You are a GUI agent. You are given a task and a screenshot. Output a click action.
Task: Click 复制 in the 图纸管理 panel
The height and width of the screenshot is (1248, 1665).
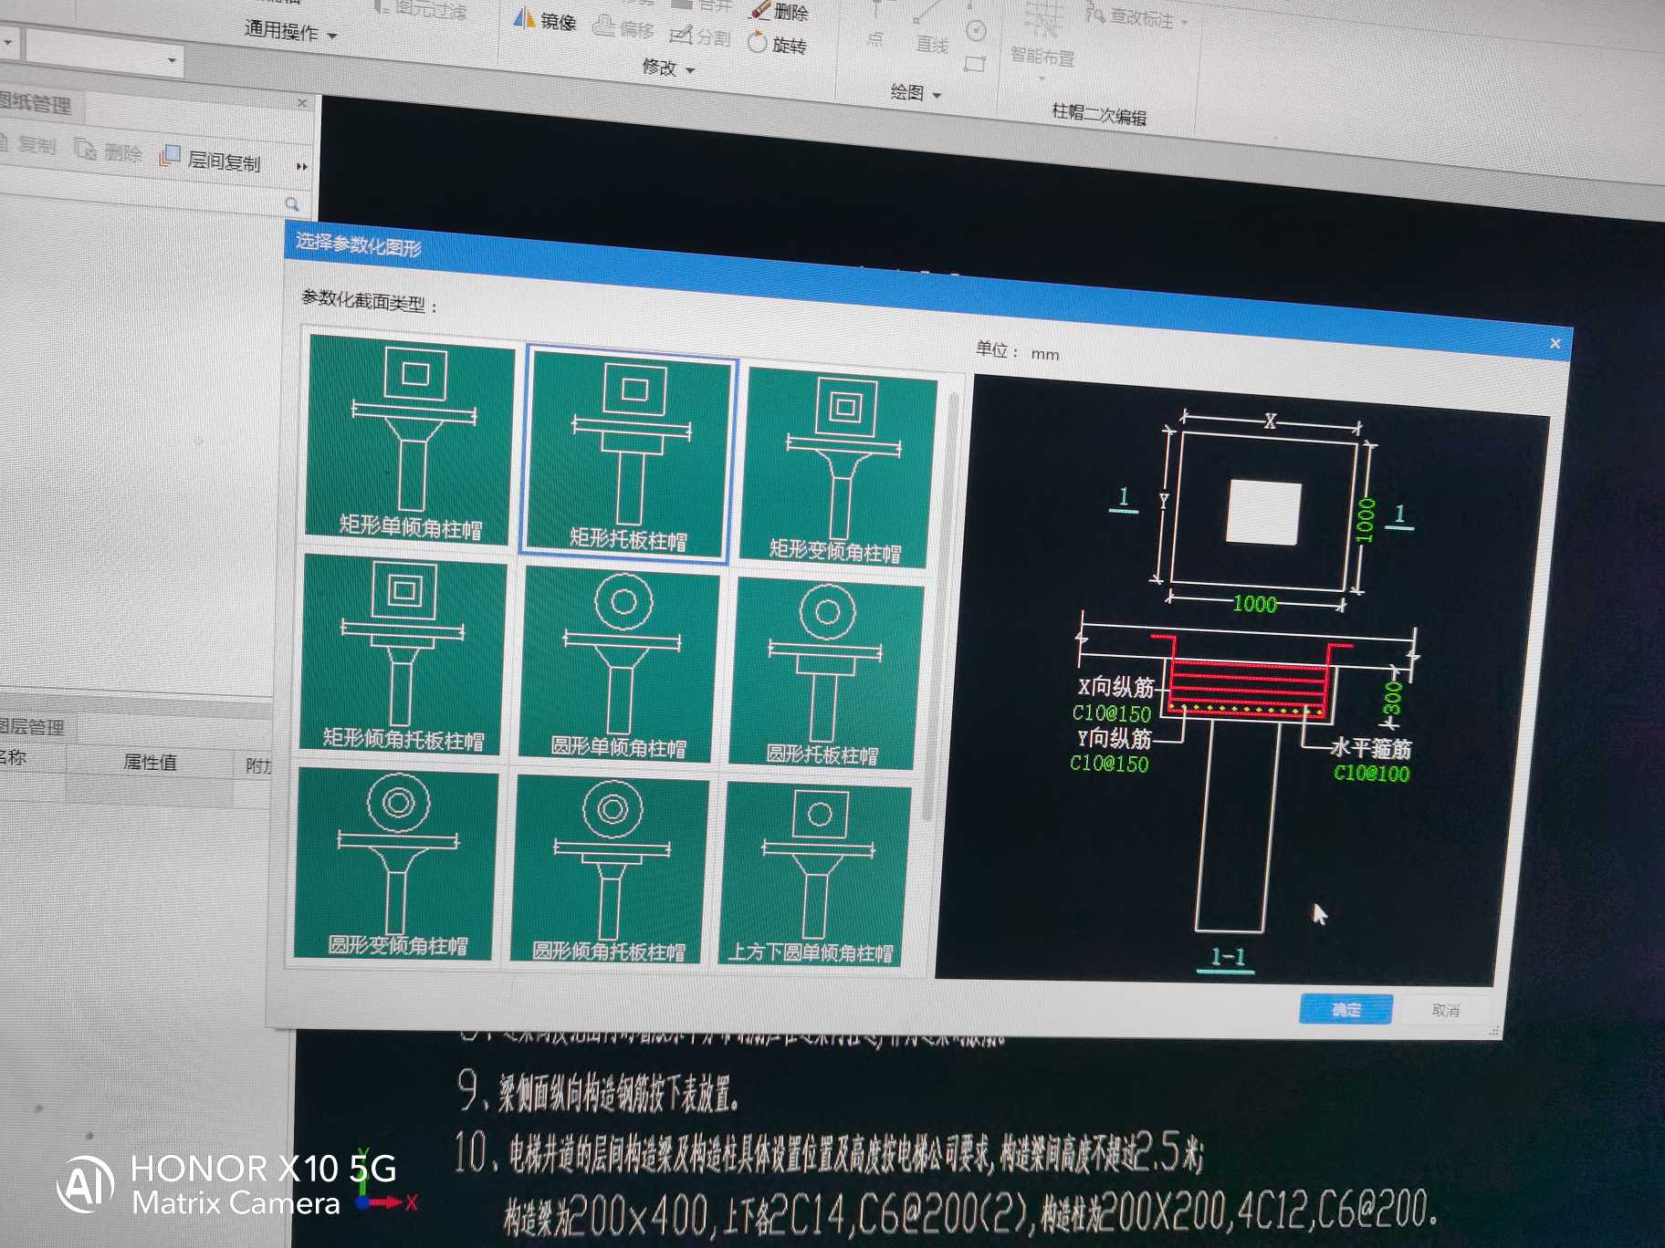click(28, 143)
